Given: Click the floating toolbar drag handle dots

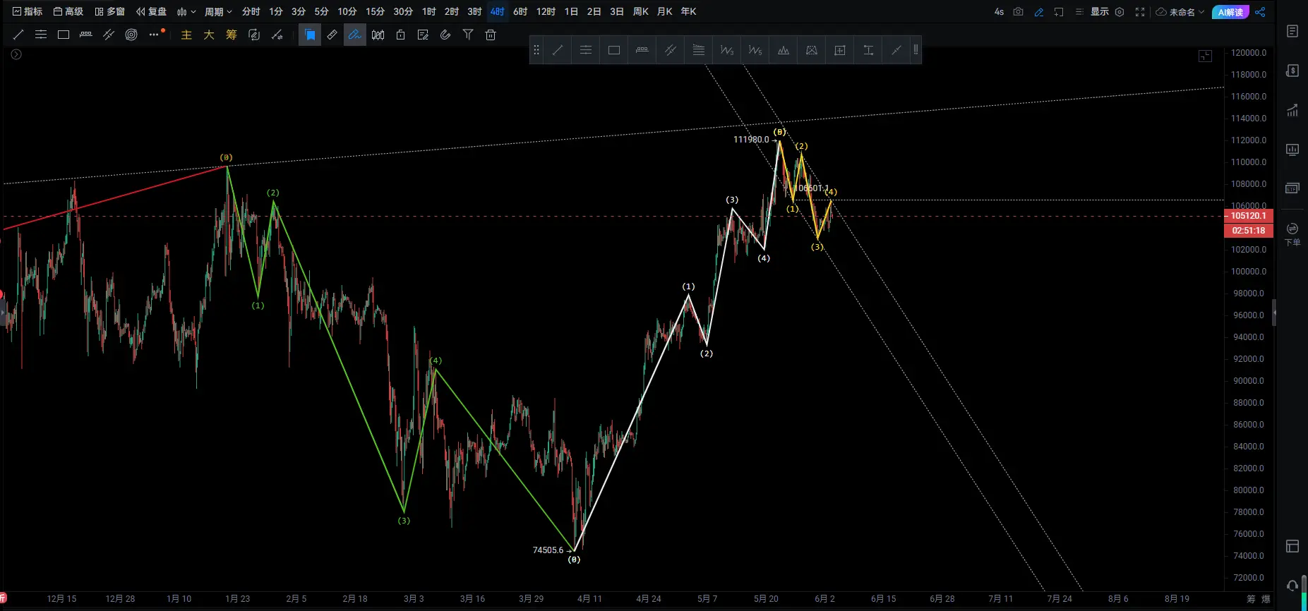Looking at the screenshot, I should click(536, 50).
